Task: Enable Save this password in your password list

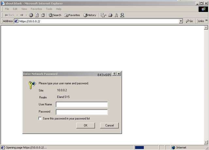Action: [x=40, y=118]
